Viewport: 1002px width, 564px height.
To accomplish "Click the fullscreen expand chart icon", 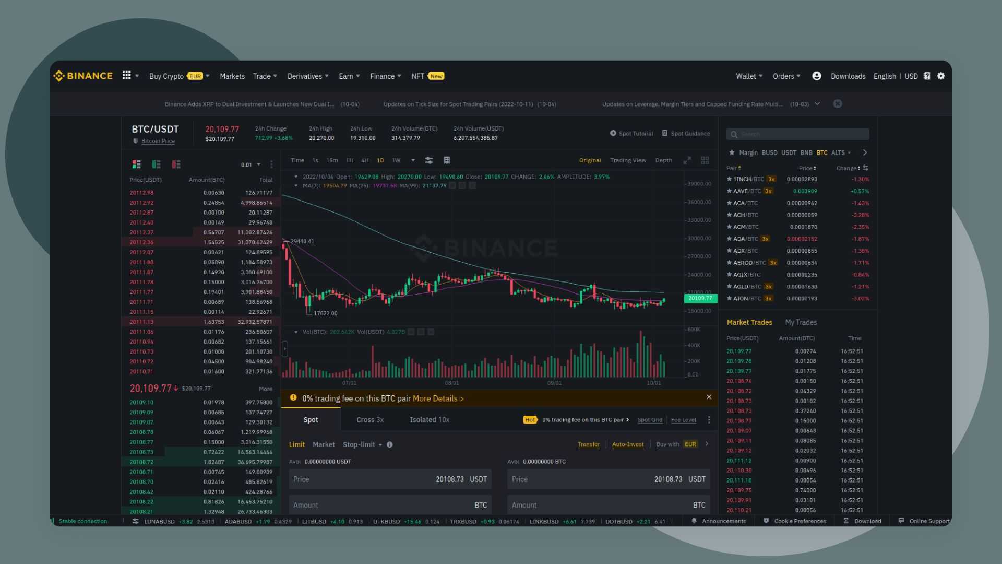I will point(686,160).
